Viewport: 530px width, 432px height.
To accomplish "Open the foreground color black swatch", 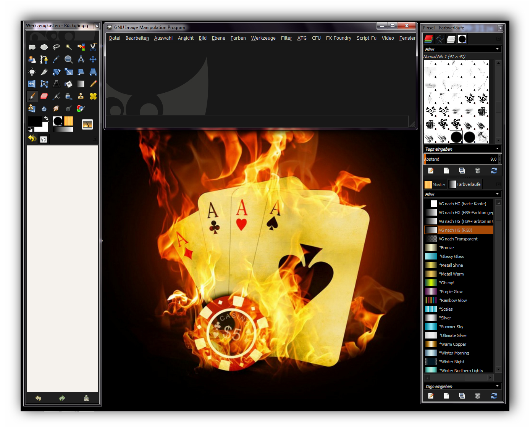I will (34, 121).
